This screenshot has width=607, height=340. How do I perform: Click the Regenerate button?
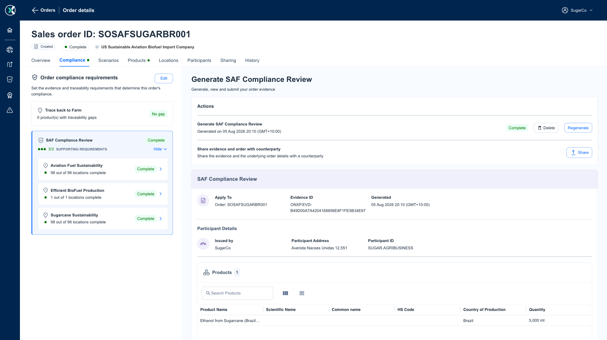pyautogui.click(x=578, y=128)
